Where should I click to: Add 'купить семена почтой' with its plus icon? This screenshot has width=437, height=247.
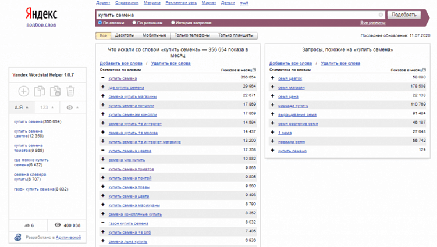point(103,177)
